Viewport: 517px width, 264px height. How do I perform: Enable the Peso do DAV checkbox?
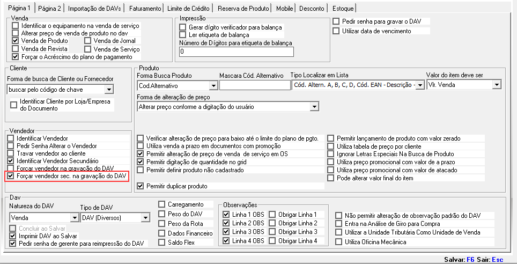click(161, 214)
